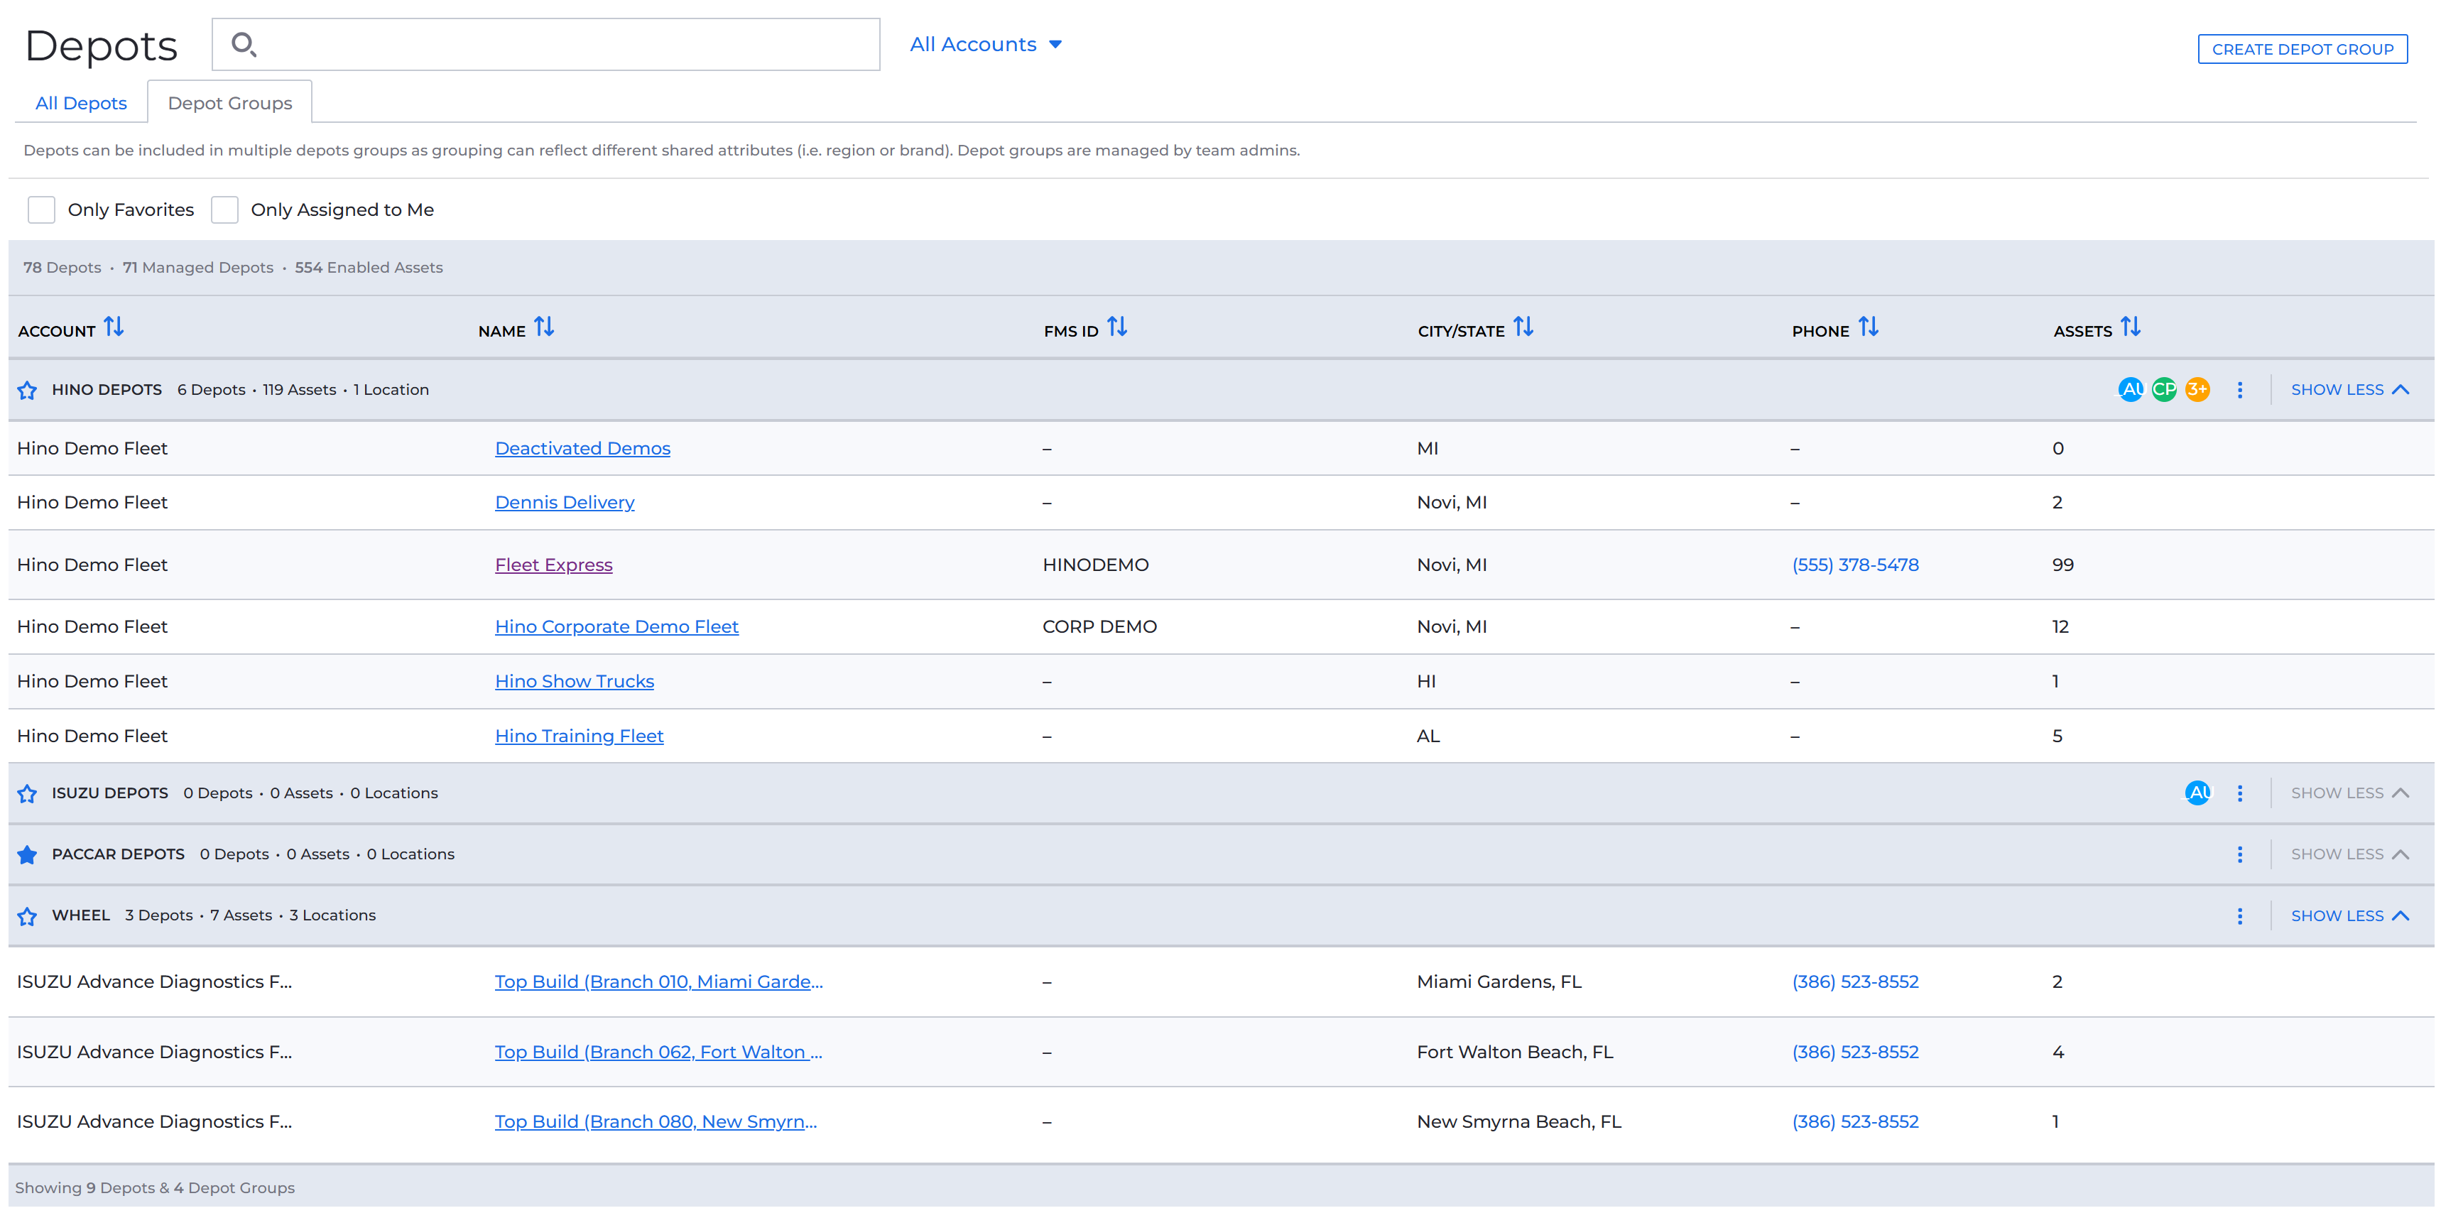Open the All Accounts dropdown
This screenshot has height=1213, width=2441.
[986, 45]
